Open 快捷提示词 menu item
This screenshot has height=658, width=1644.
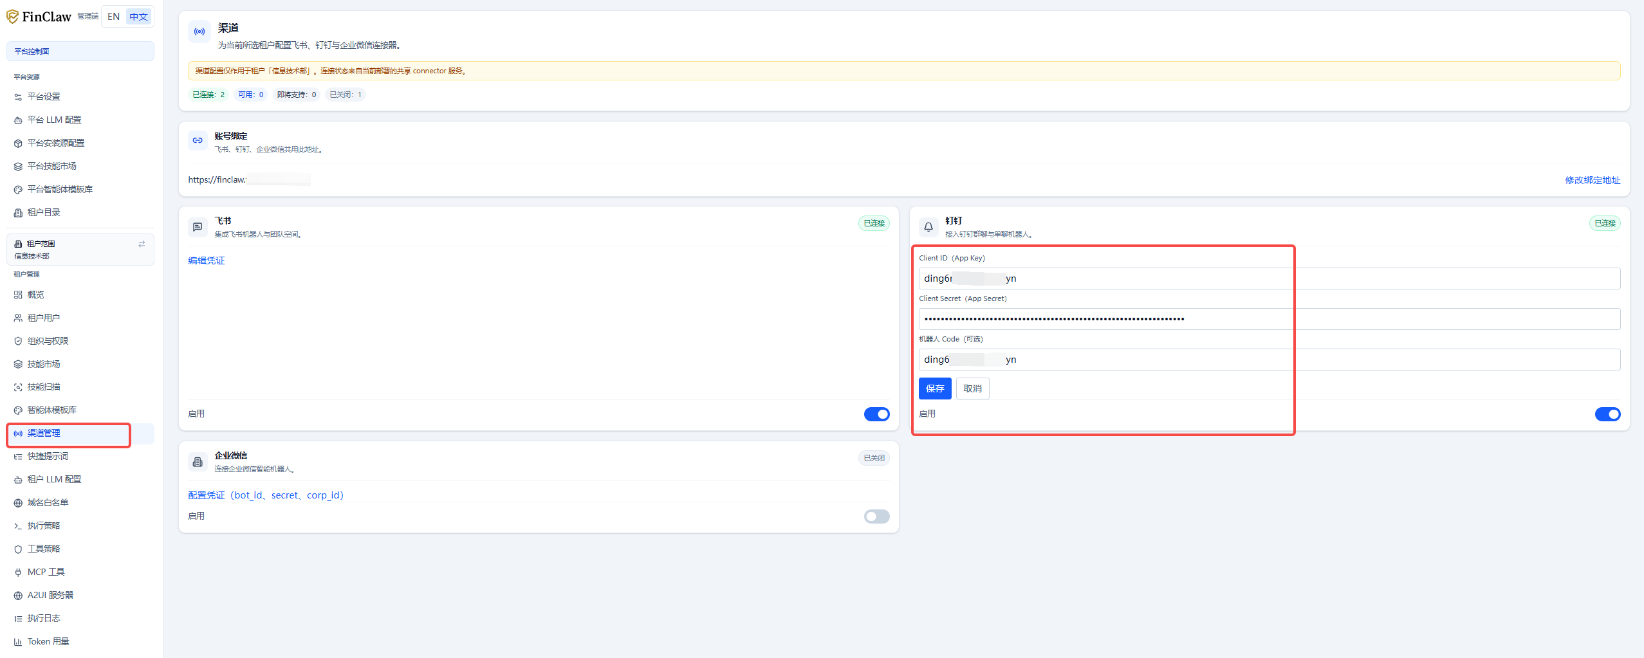80,457
